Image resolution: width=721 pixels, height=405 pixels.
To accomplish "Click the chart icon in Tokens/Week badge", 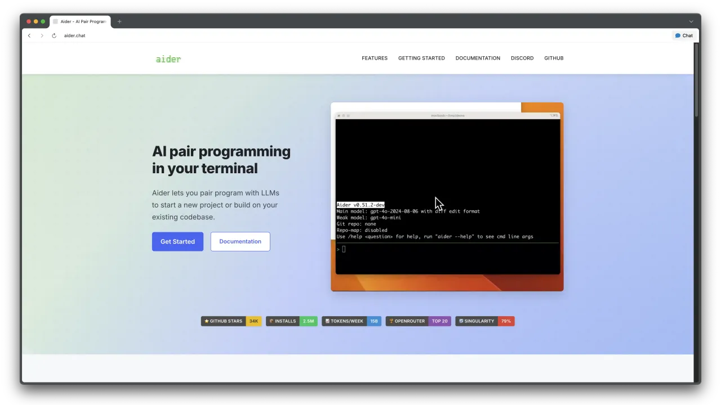I will pyautogui.click(x=327, y=321).
